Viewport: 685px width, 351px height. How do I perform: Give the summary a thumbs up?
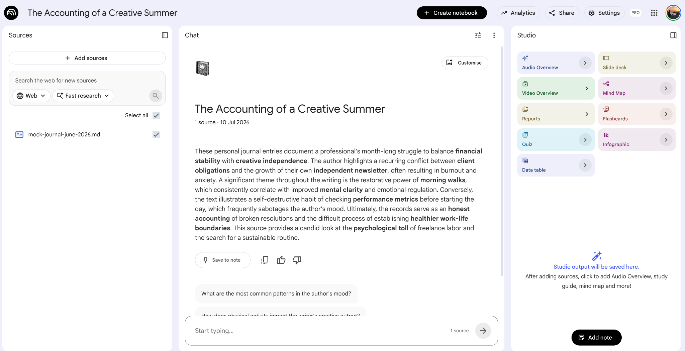point(281,260)
